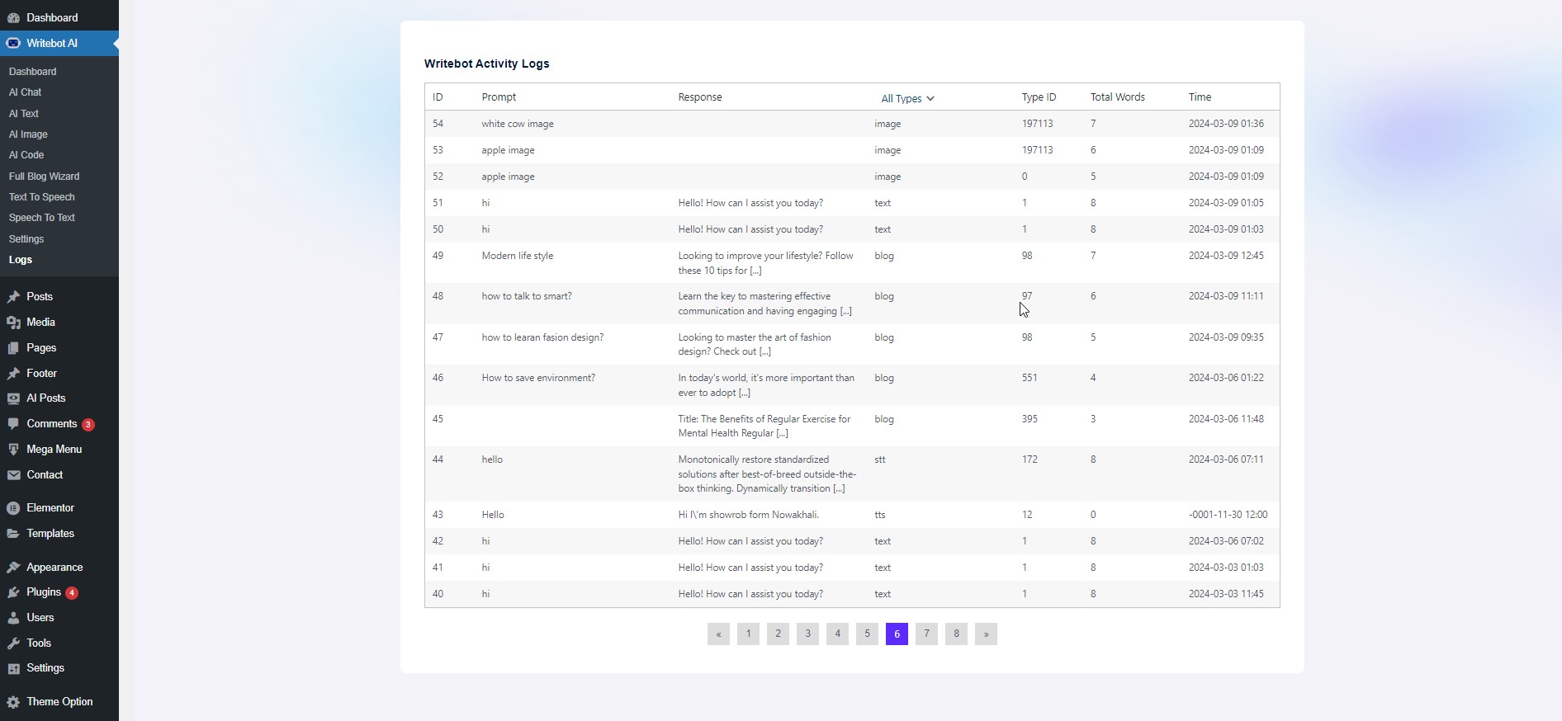1562x721 pixels.
Task: Select the Logs submenu item
Action: click(x=21, y=260)
